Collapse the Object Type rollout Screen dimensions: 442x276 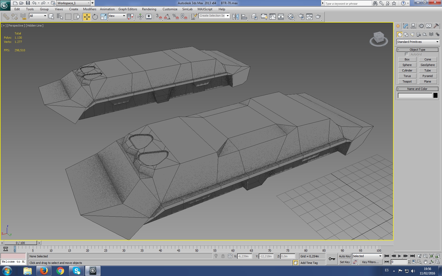[x=417, y=50]
